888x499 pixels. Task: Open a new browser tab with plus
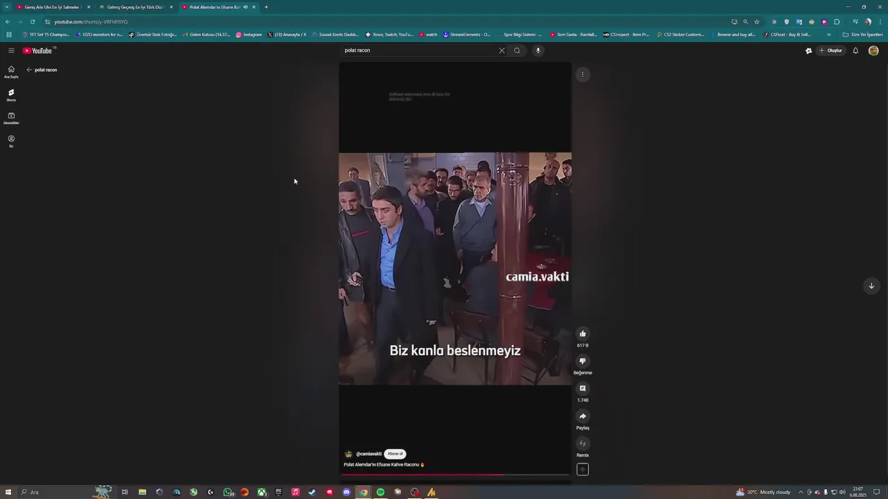266,7
